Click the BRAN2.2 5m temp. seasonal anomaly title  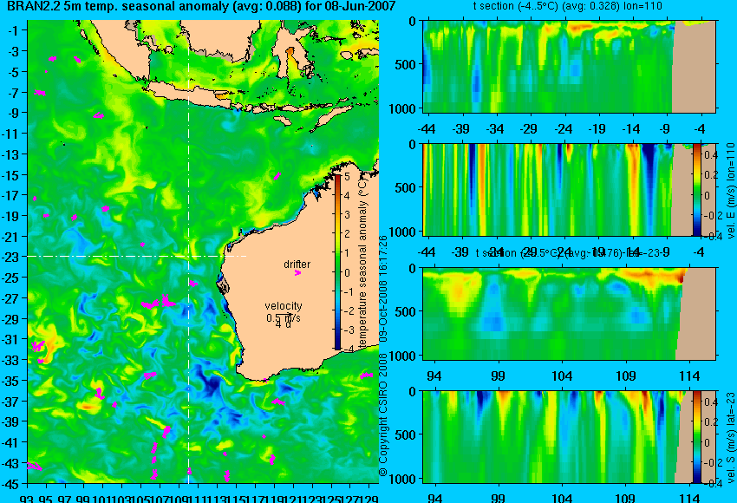tap(201, 7)
